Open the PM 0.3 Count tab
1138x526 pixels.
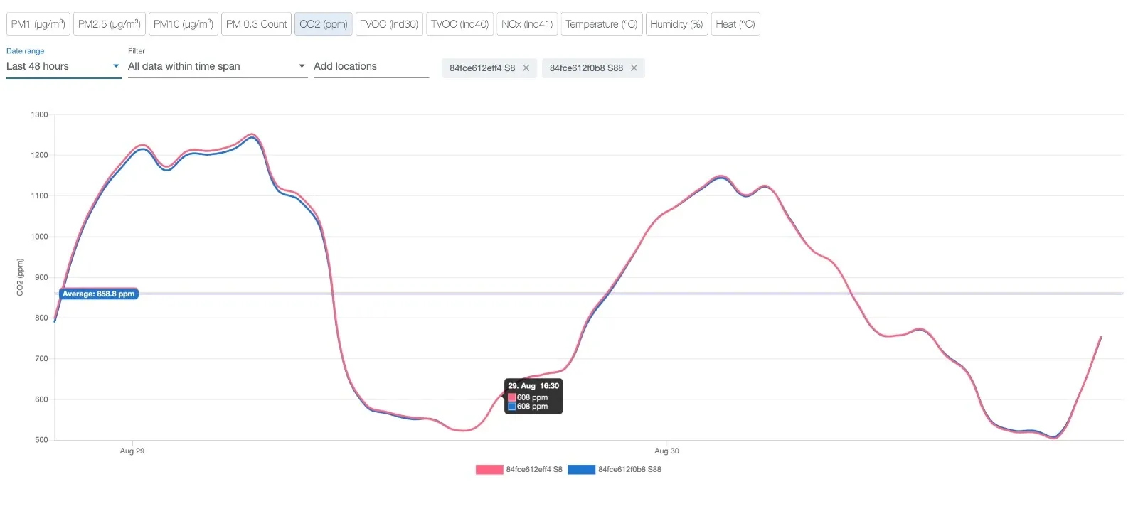click(256, 24)
